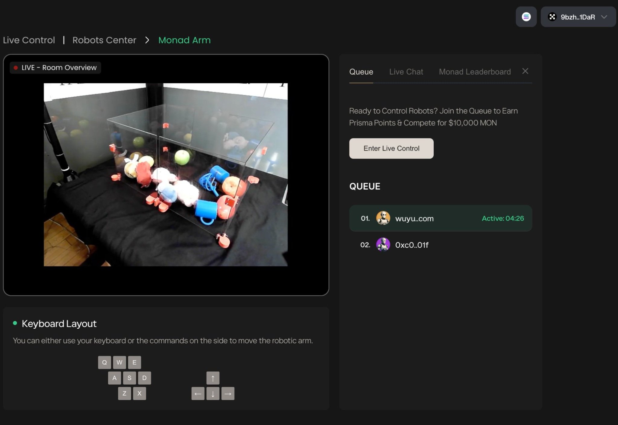618x425 pixels.
Task: Click the Solana network icon button
Action: pyautogui.click(x=526, y=17)
